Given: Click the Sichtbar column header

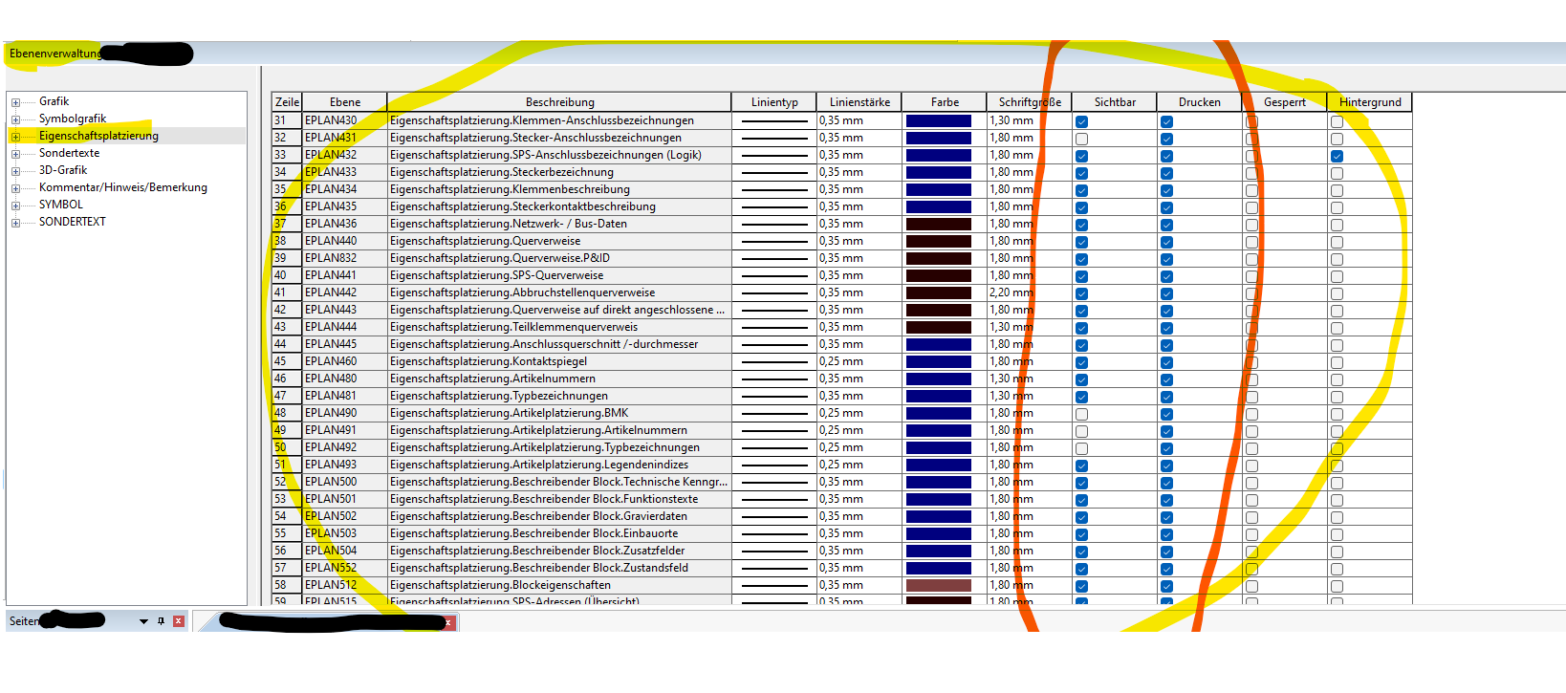Looking at the screenshot, I should tap(1115, 102).
